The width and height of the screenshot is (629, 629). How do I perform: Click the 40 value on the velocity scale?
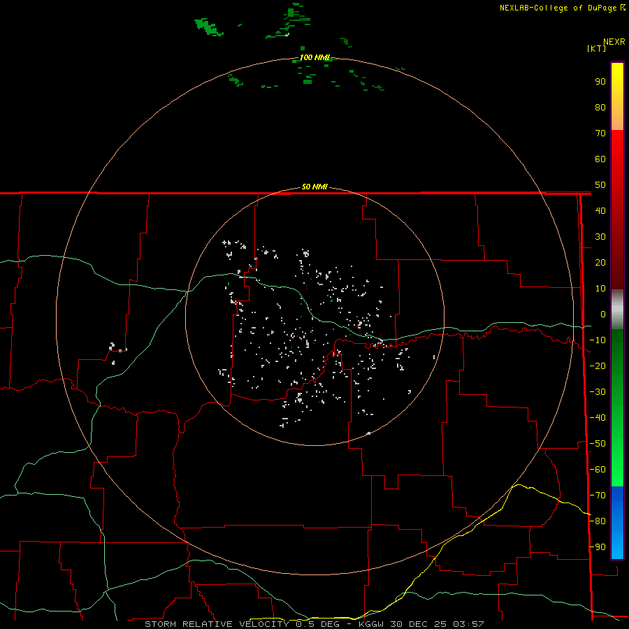[600, 211]
